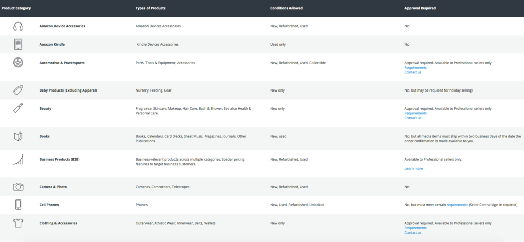Image resolution: width=524 pixels, height=242 pixels.
Task: Click 'New only' condition in Baby Products row
Action: tap(277, 90)
